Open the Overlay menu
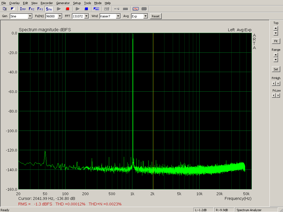 (x=14, y=3)
